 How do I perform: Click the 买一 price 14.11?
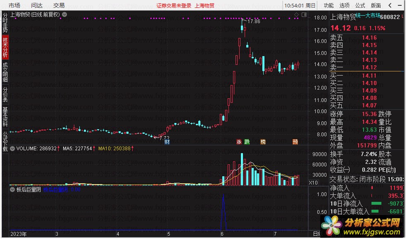(x=369, y=76)
